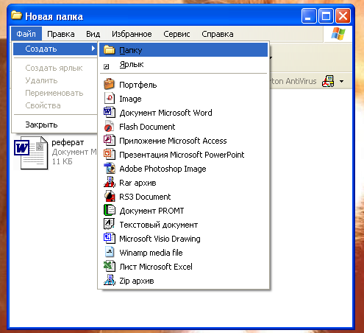
Task: Select Winamp media file text
Action: 151,253
